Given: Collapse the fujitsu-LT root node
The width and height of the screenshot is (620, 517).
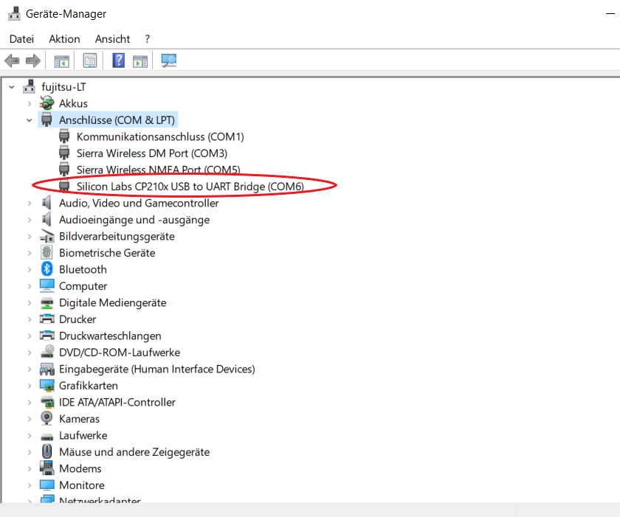Looking at the screenshot, I should (12, 87).
